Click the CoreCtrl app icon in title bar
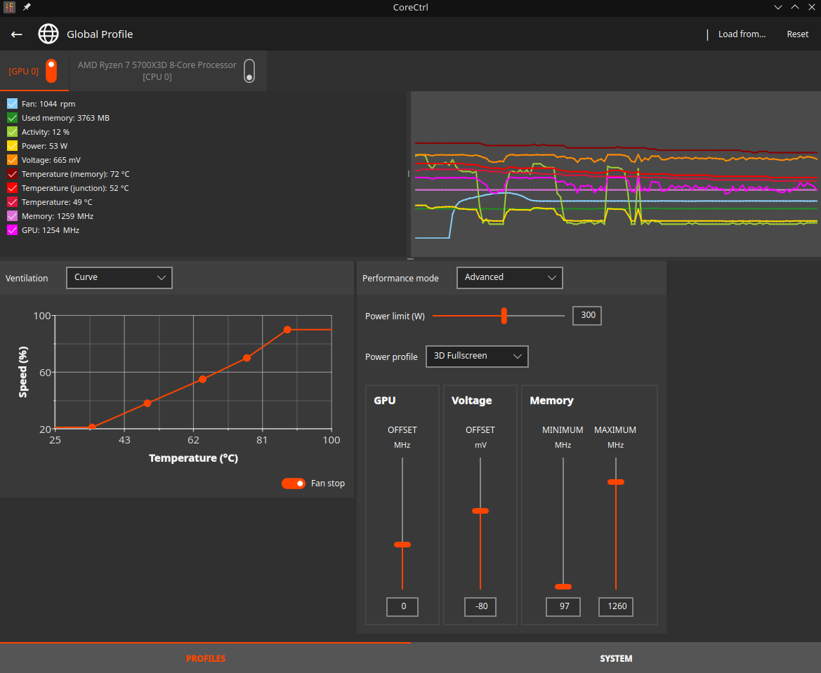The image size is (821, 673). (x=9, y=7)
